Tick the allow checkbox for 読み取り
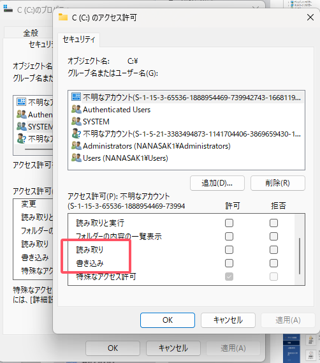This screenshot has width=320, height=363. [229, 249]
